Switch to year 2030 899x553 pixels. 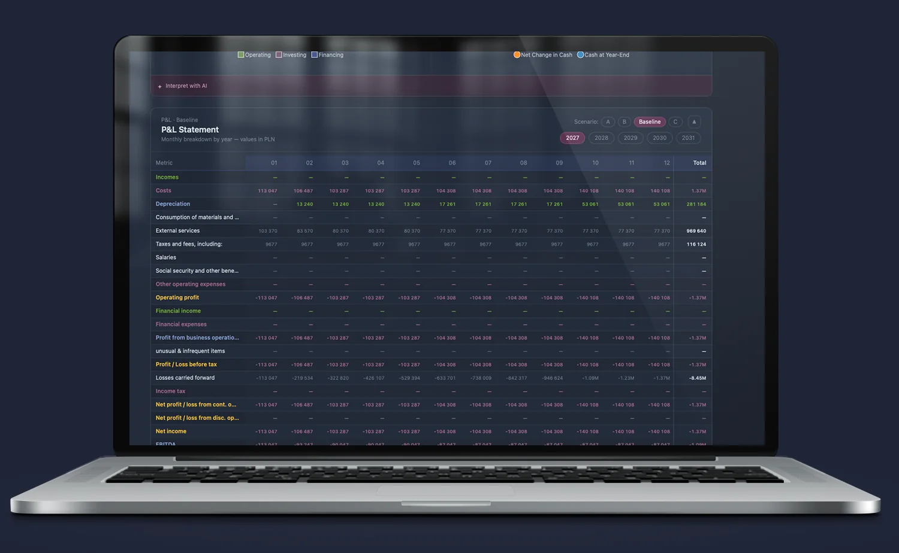click(x=659, y=138)
